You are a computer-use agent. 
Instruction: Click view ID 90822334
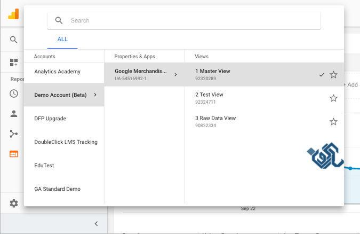[x=205, y=126]
